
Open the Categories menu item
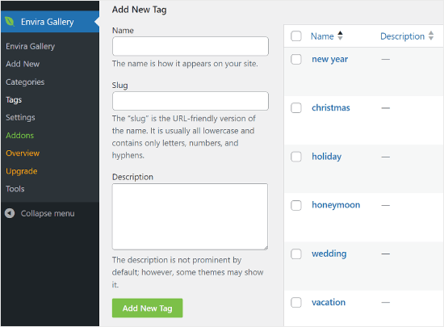pos(25,82)
